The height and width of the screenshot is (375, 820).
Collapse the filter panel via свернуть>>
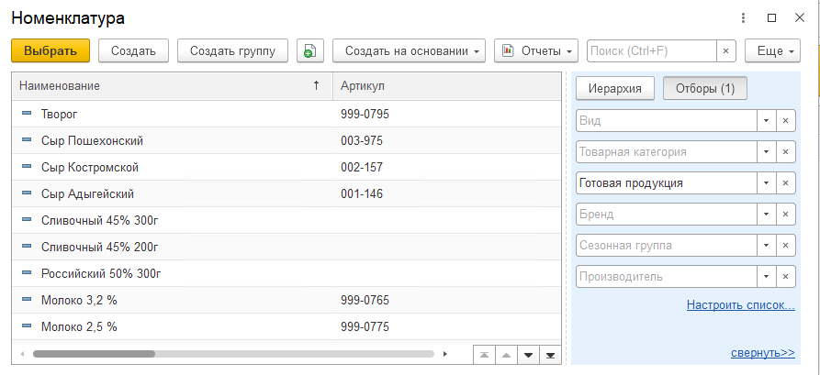coord(762,352)
